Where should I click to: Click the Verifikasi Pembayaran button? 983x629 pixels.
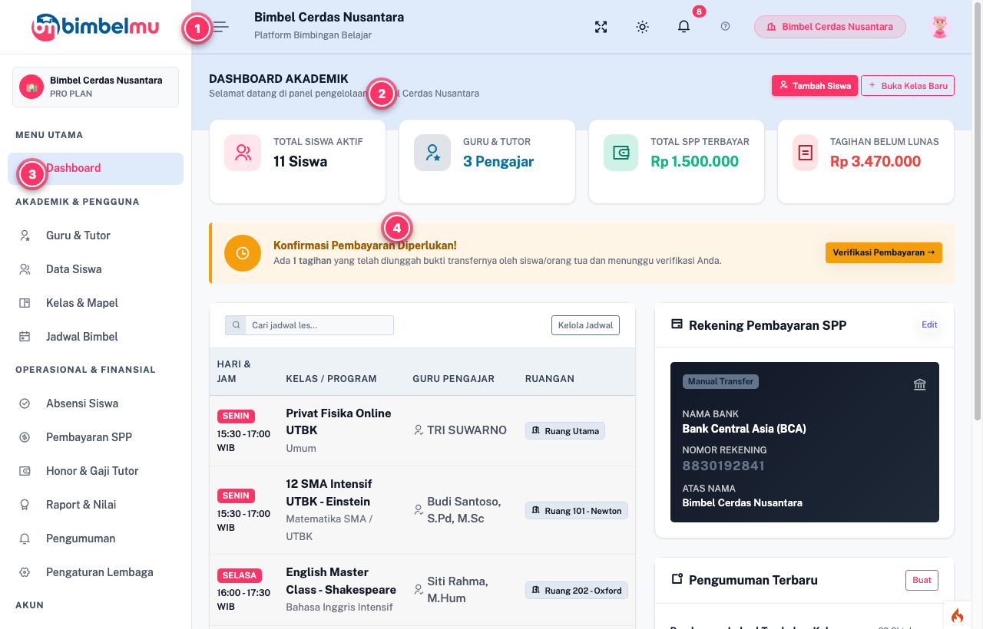pos(884,252)
